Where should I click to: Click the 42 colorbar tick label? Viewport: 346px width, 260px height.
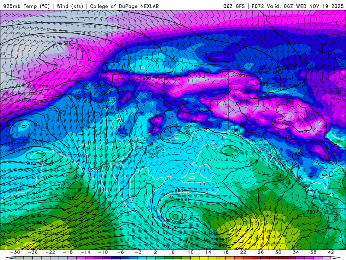[x=331, y=252]
